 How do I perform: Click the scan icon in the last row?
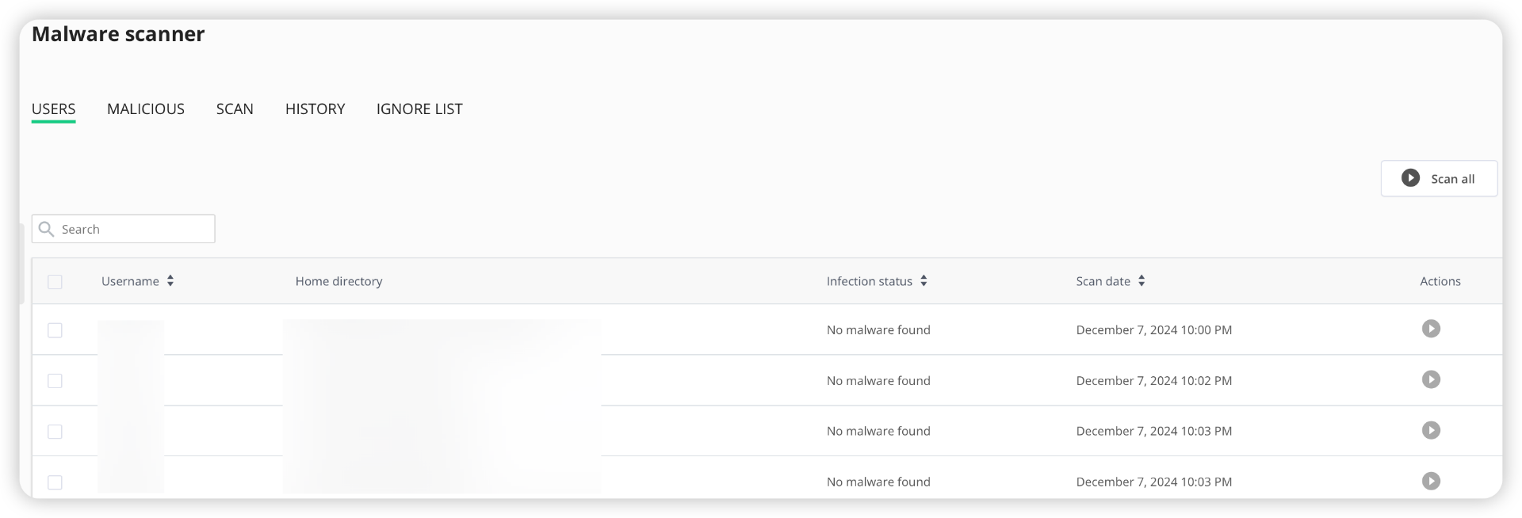click(1432, 481)
